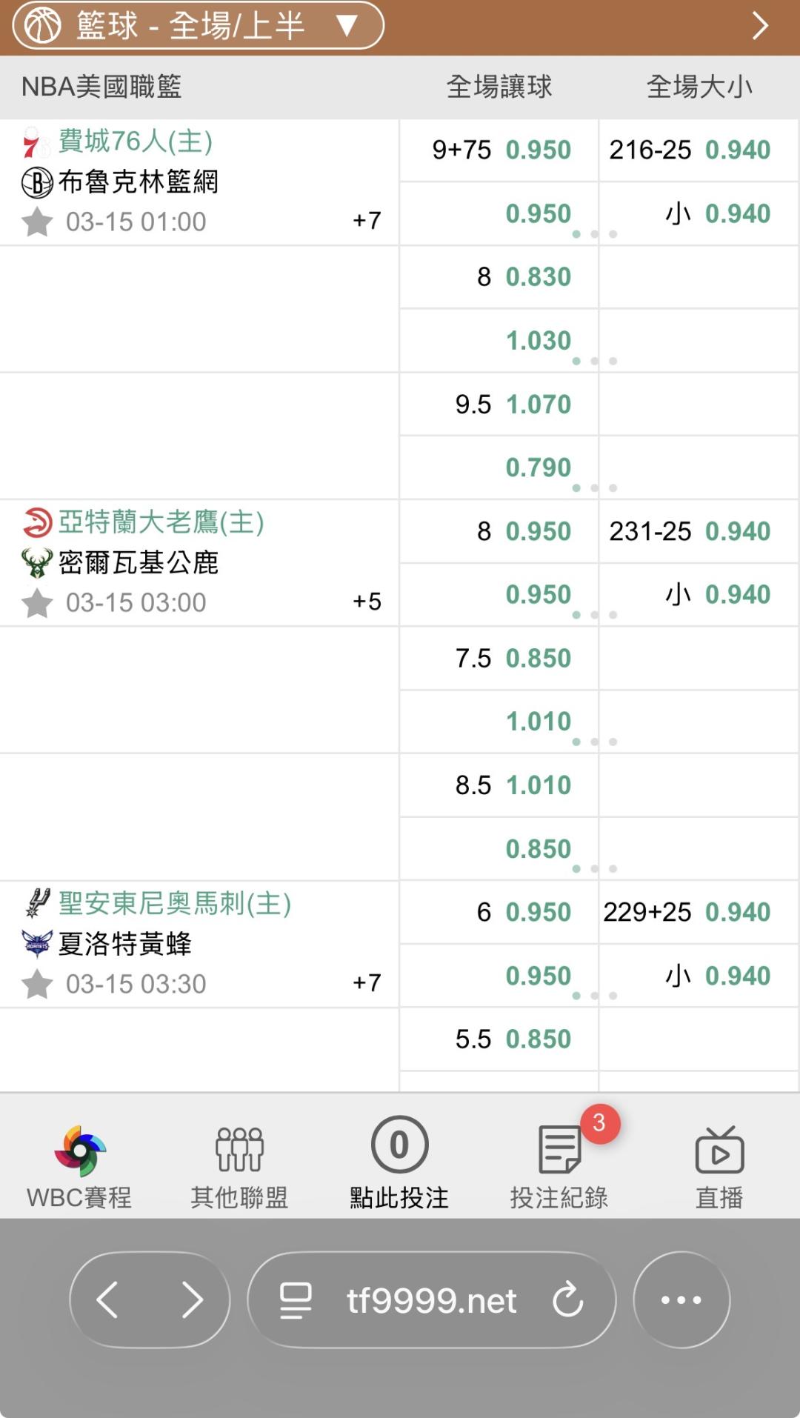Screen dimensions: 800x1418
Task: Open live broadcast (直播) TV icon
Action: point(719,1151)
